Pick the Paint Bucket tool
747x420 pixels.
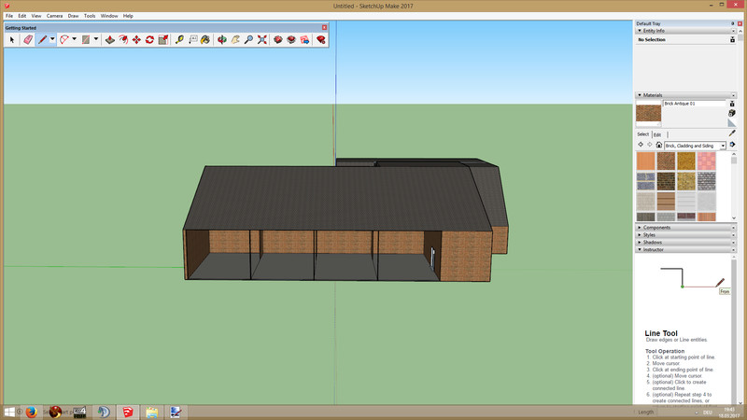pyautogui.click(x=205, y=40)
